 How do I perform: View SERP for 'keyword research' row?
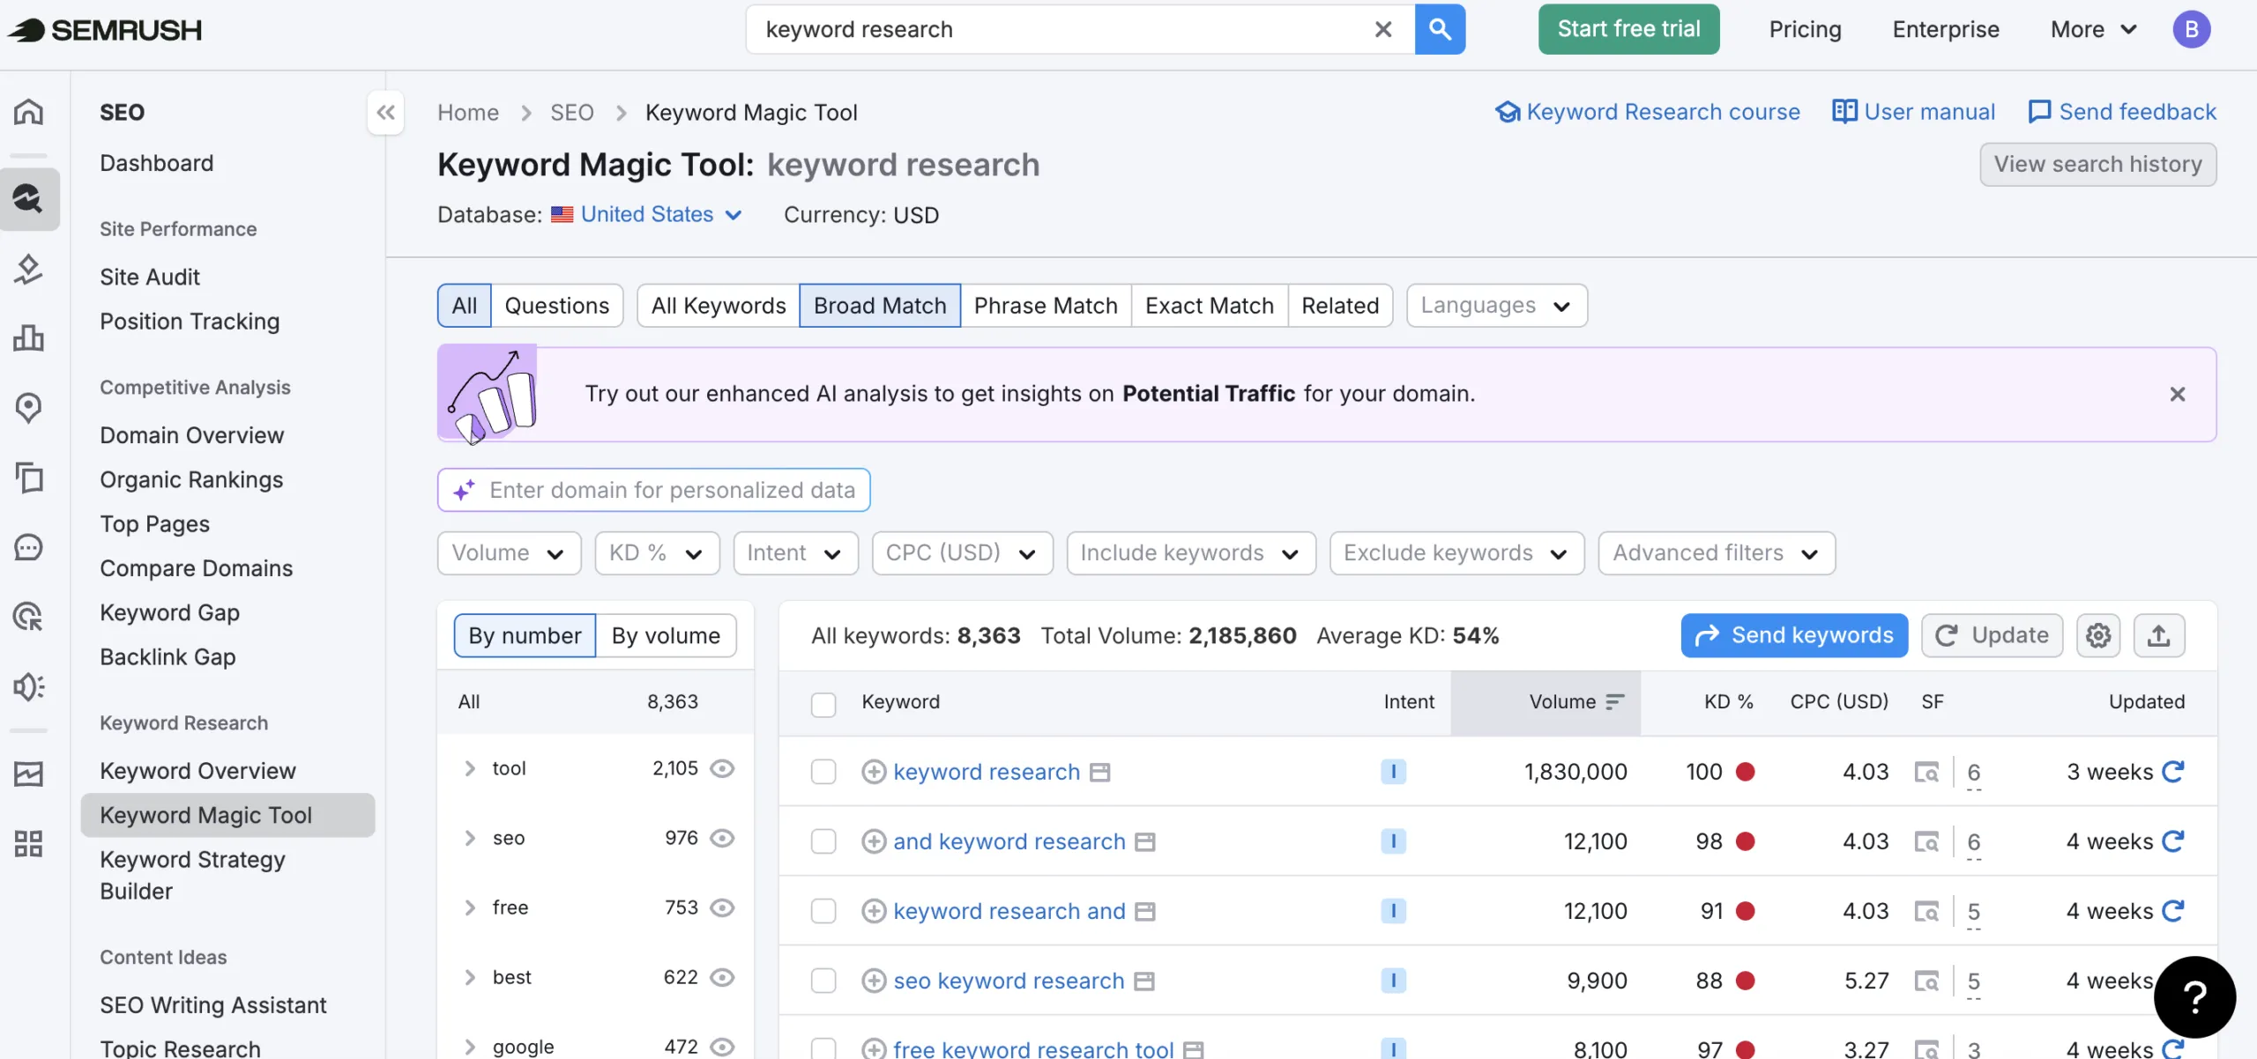point(1926,773)
